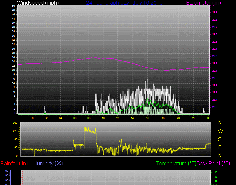Click the 30 value on windspeed axis

pos(13,49)
